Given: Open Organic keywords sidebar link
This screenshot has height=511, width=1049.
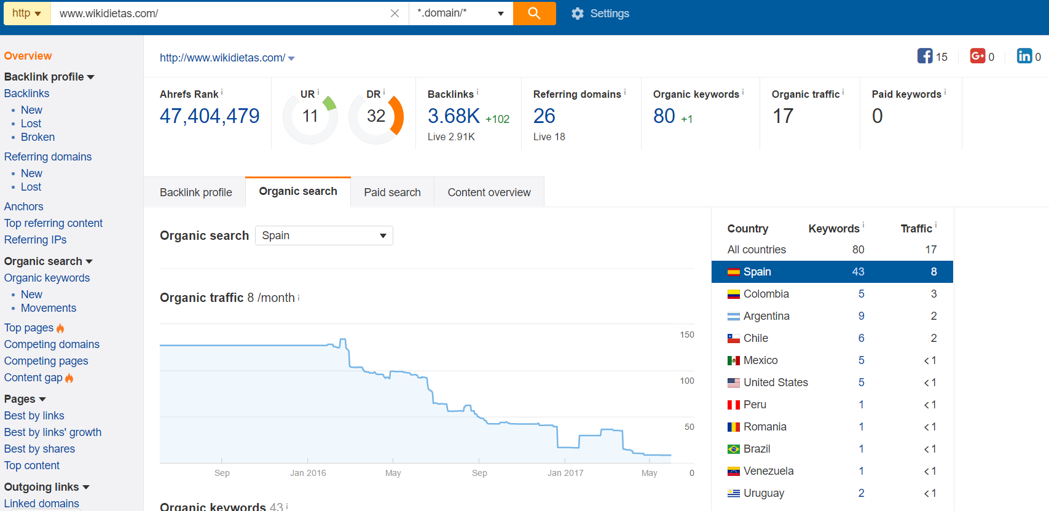Looking at the screenshot, I should click(47, 278).
